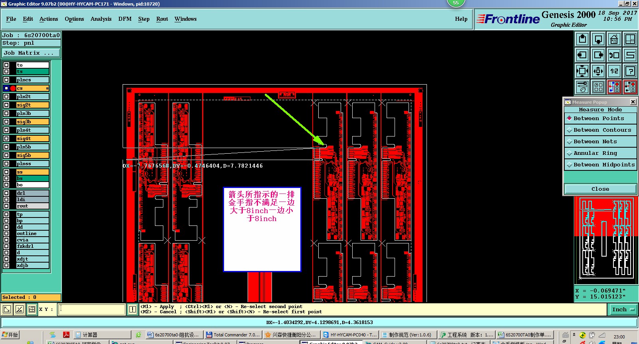Click the S-shaped trace path icon

pyautogui.click(x=630, y=55)
